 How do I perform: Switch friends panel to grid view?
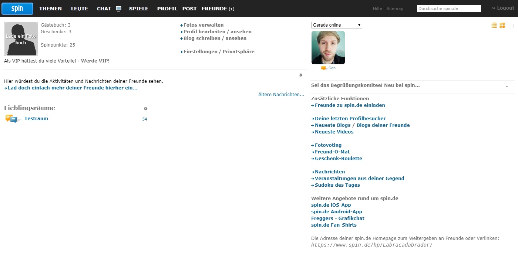(x=502, y=25)
